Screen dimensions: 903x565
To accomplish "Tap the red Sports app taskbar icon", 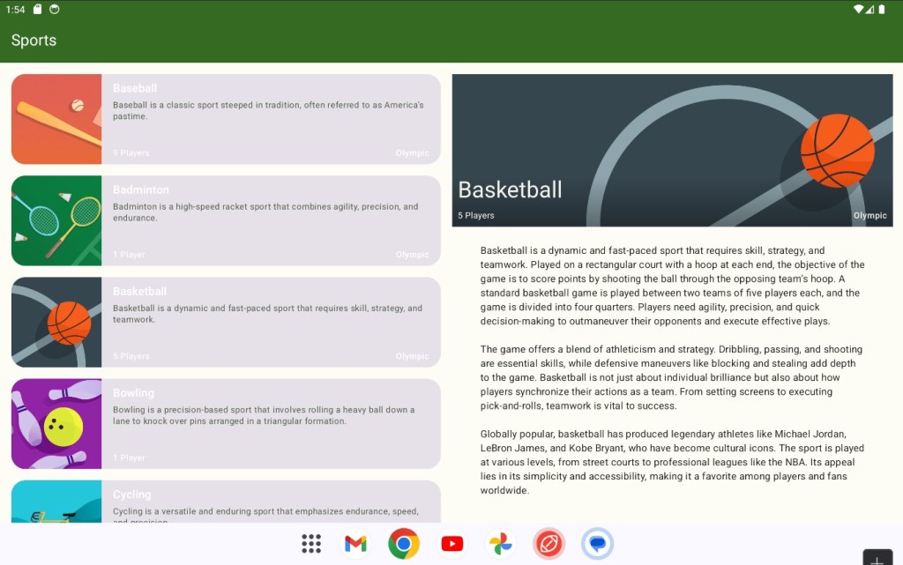I will tap(549, 544).
